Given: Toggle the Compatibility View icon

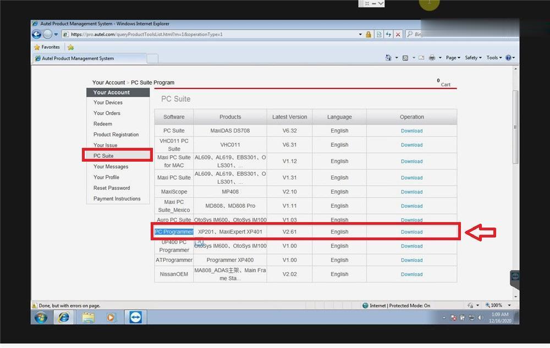Looking at the screenshot, I should 379,34.
